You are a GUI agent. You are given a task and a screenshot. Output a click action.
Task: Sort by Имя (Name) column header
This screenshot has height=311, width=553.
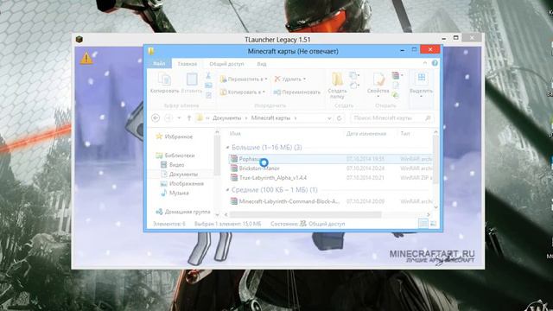pos(235,134)
